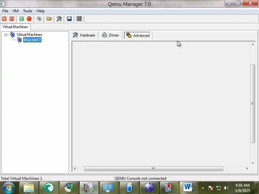Click the greyed-out disc toolbar icon
259x194 pixels.
click(x=39, y=19)
